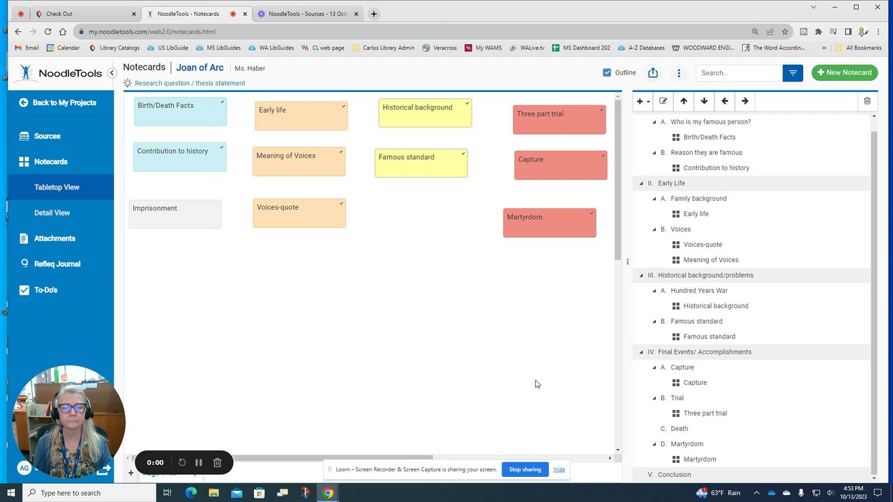Pause the Loom recording

199,462
